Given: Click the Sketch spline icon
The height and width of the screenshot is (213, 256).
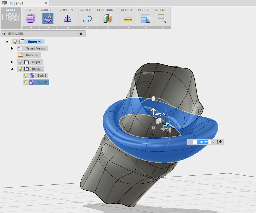Looking at the screenshot, I should tap(87, 18).
